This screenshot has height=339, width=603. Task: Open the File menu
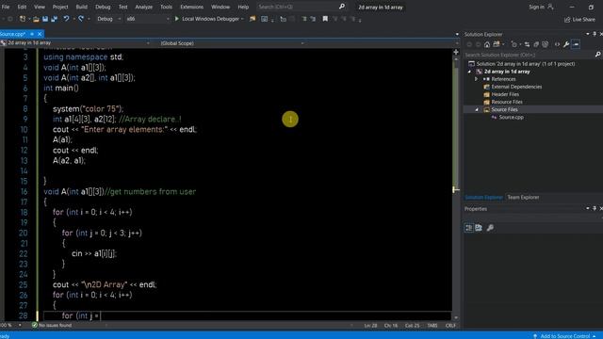(6, 7)
